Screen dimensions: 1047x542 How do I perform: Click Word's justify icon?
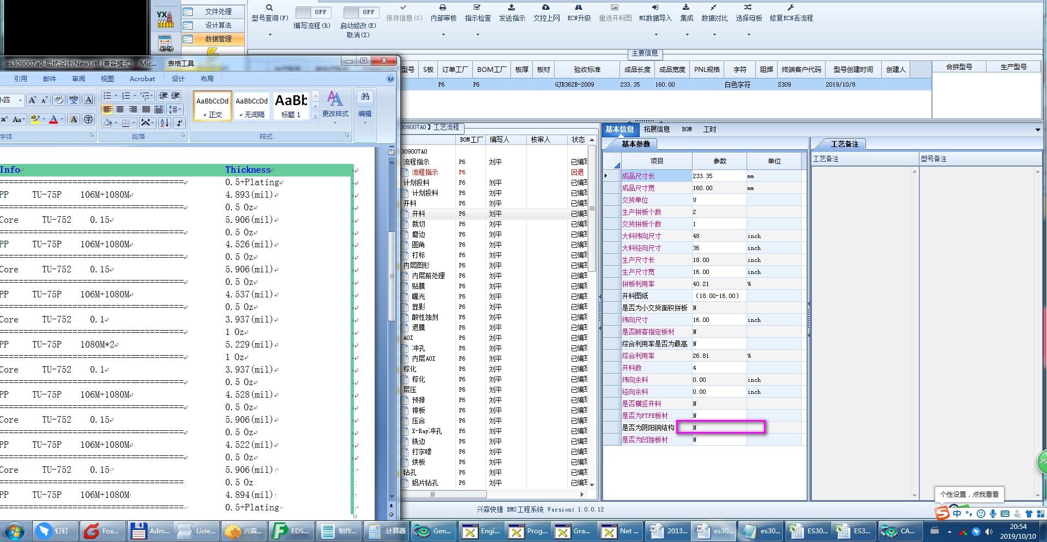coord(146,109)
